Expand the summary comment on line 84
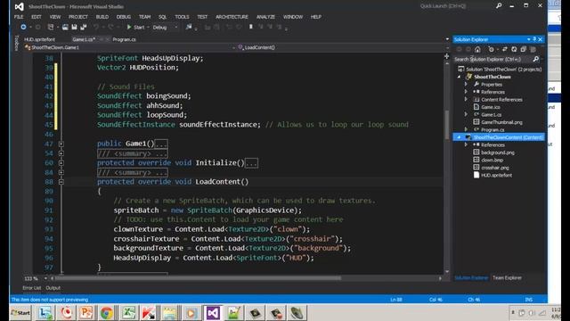 [x=61, y=172]
